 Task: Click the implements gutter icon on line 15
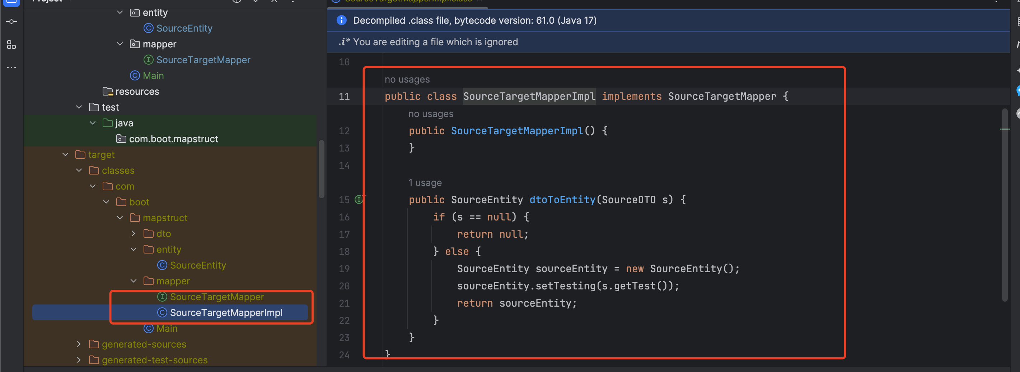pyautogui.click(x=359, y=199)
